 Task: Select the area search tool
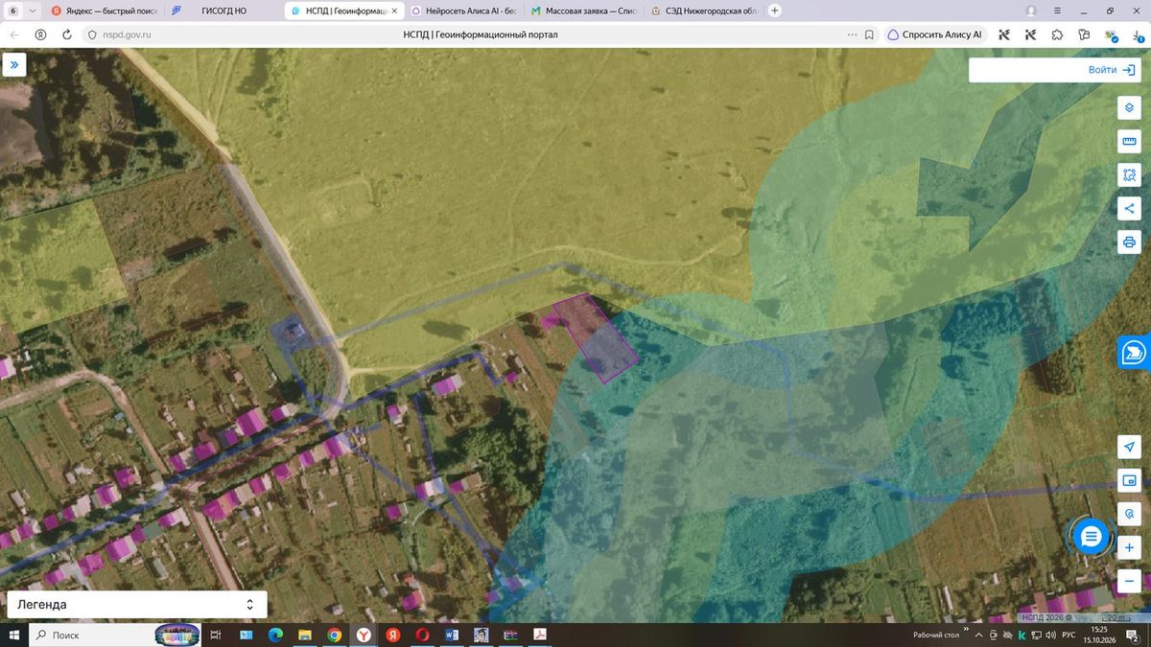1129,175
